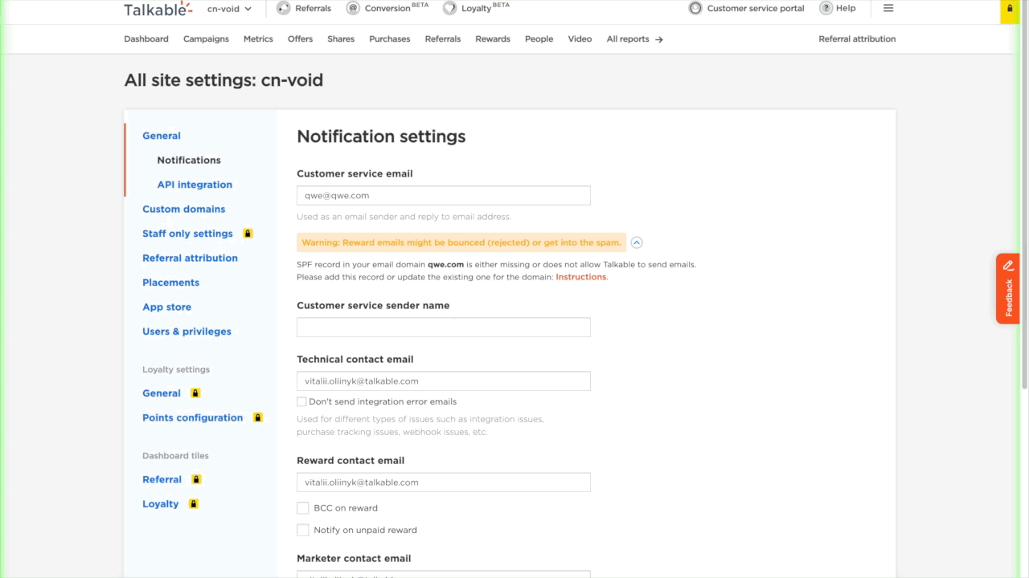
Task: Click the yellow lock icon at top right
Action: point(1010,9)
